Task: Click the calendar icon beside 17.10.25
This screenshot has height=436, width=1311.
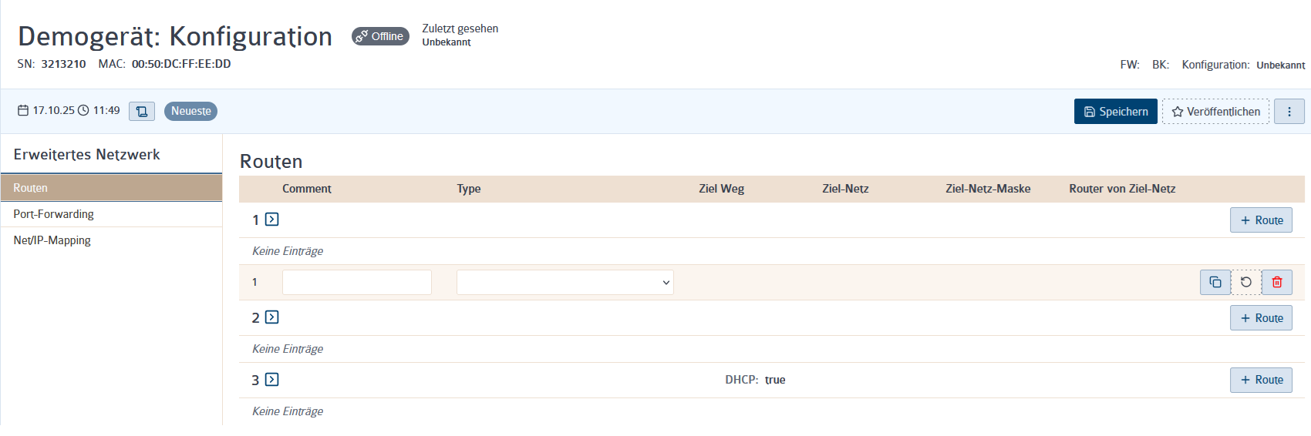Action: point(23,111)
